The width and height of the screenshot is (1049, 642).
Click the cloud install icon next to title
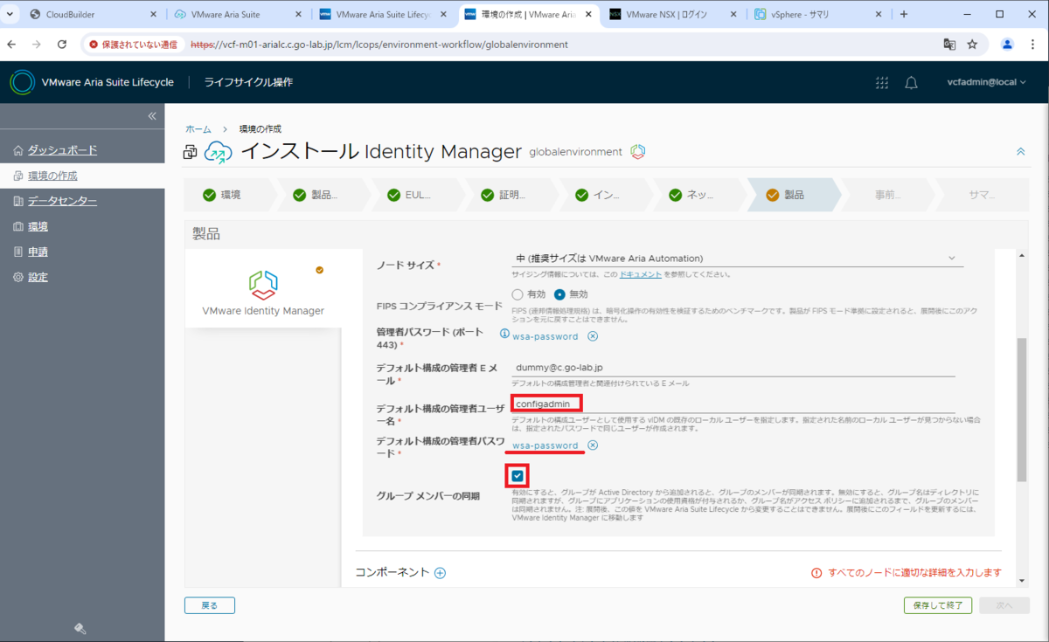point(219,152)
